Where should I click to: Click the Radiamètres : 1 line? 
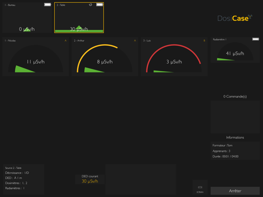click(15, 188)
